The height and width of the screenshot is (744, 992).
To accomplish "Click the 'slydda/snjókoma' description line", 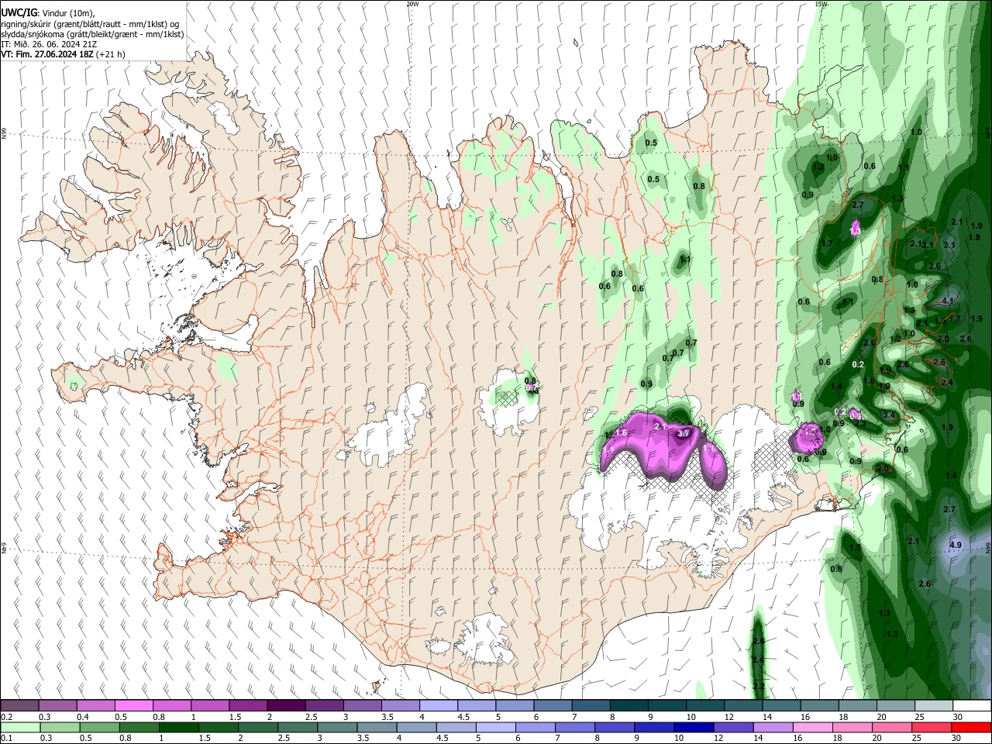I will point(92,34).
